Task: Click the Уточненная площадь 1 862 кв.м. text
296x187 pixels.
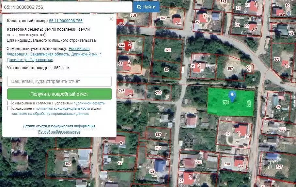Action: (39, 68)
